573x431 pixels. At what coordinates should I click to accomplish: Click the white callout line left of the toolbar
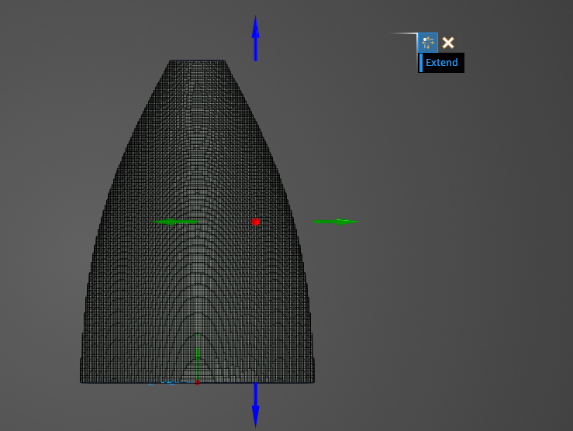pos(402,33)
